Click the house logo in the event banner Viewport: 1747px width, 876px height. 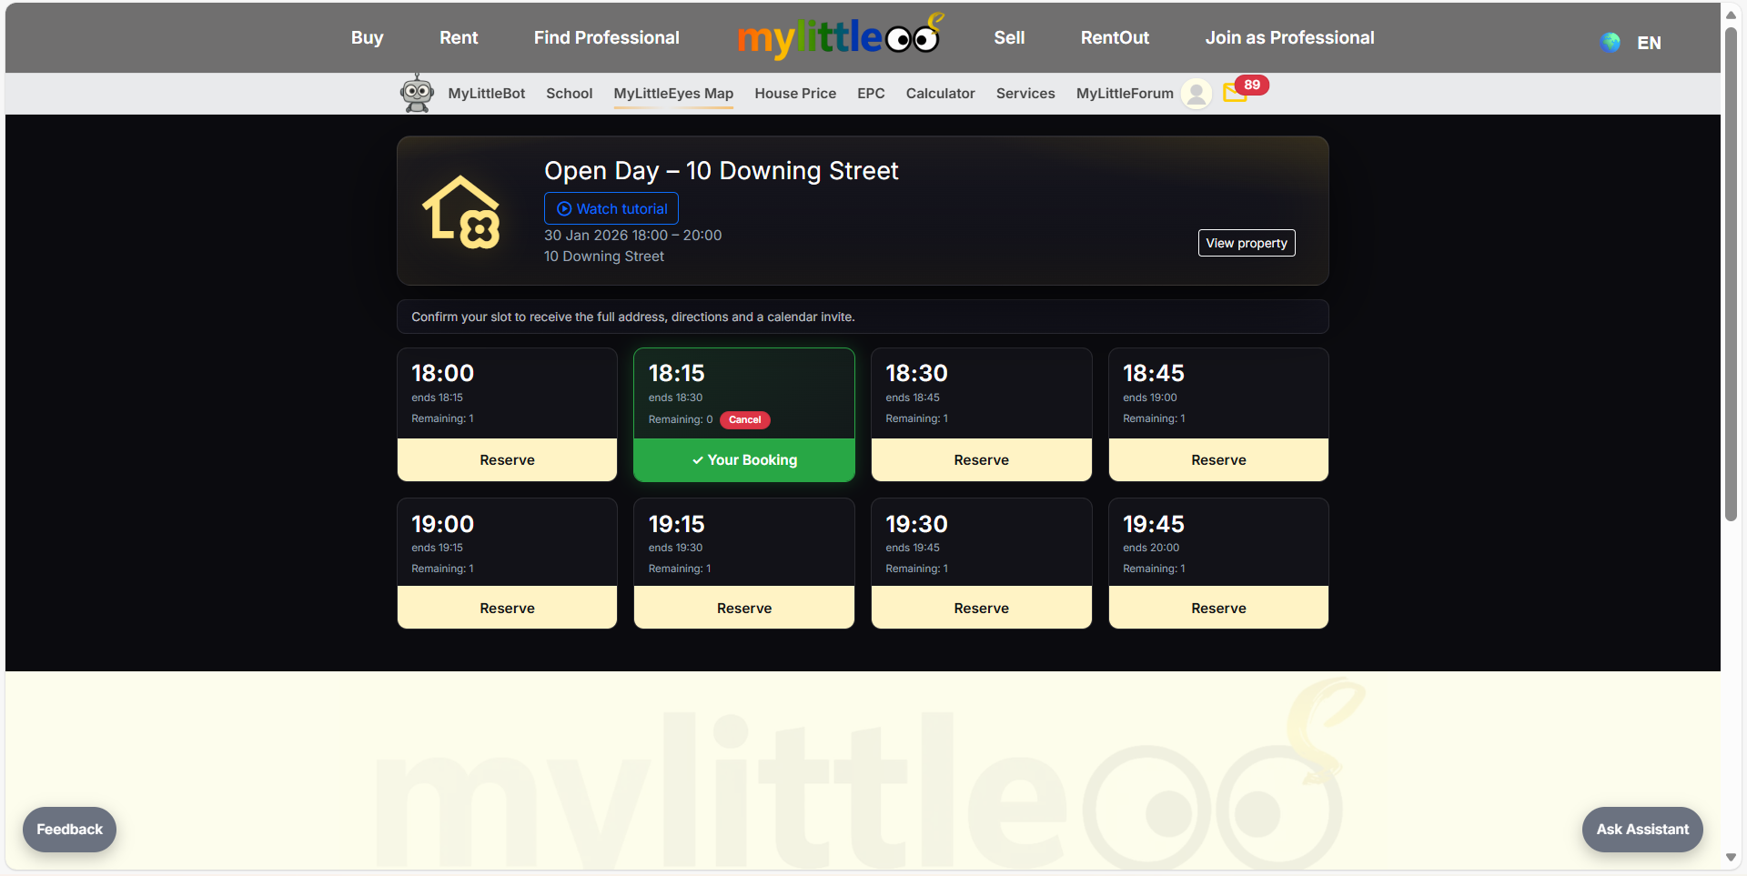[x=460, y=215]
